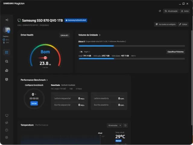
Task: Click the monitor icon in the lower sidebar
Action: (7, 115)
